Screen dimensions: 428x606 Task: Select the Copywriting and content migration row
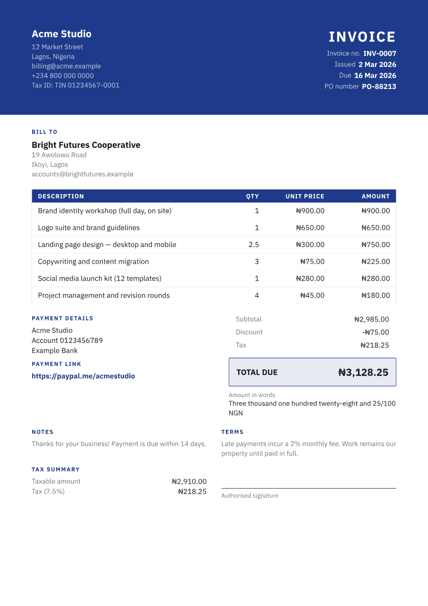[214, 261]
